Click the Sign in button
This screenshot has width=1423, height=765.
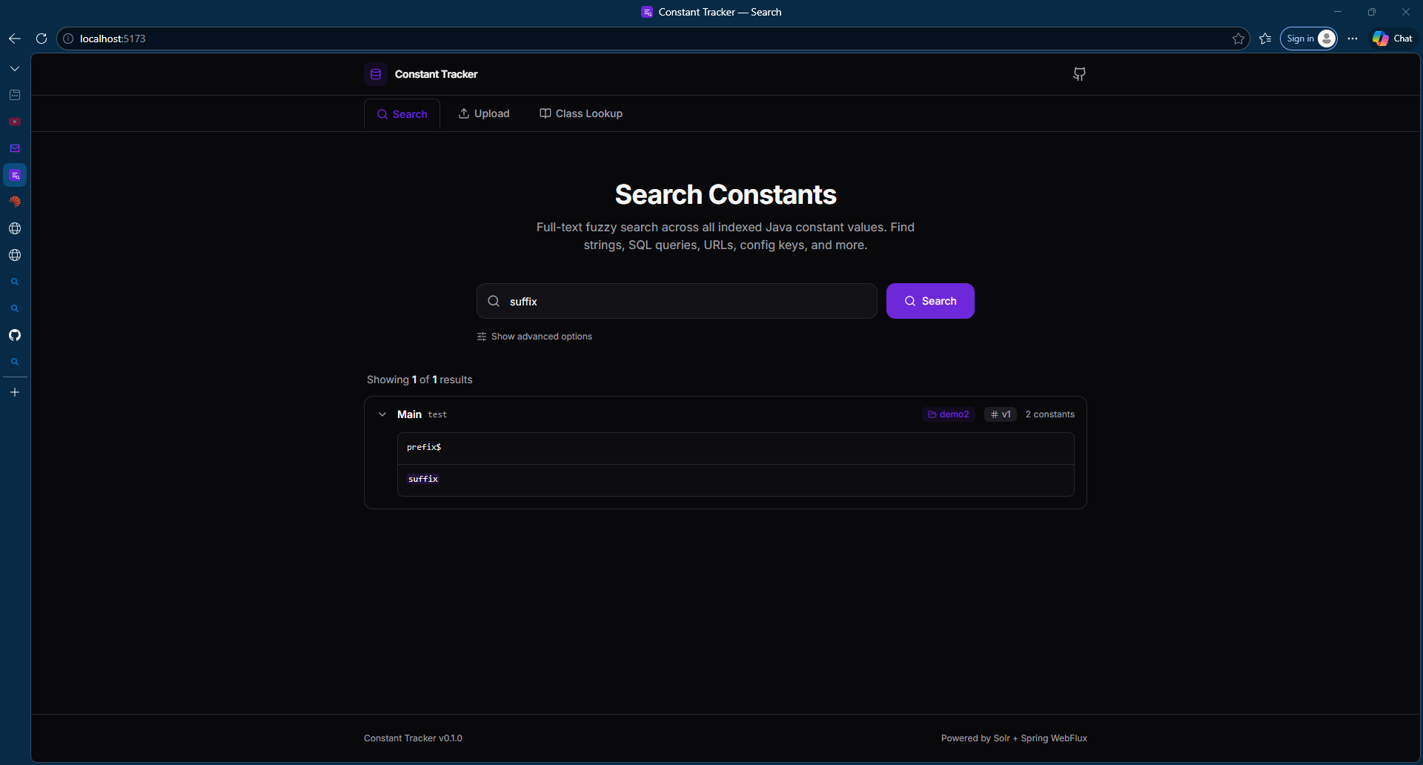1307,39
